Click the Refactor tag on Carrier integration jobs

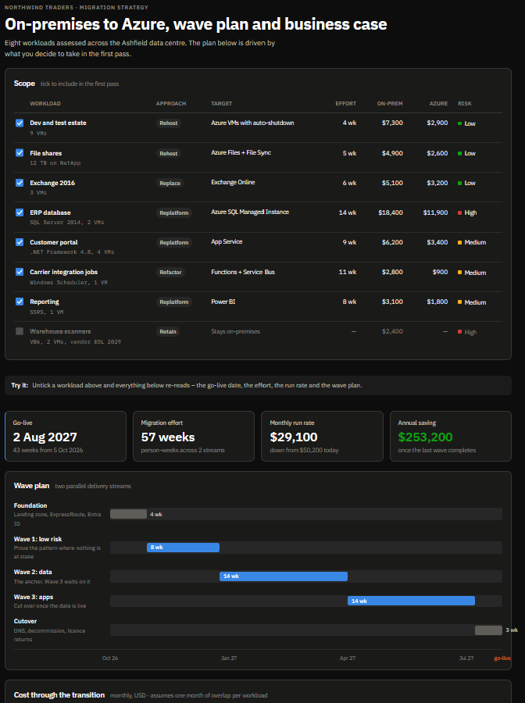tap(170, 272)
